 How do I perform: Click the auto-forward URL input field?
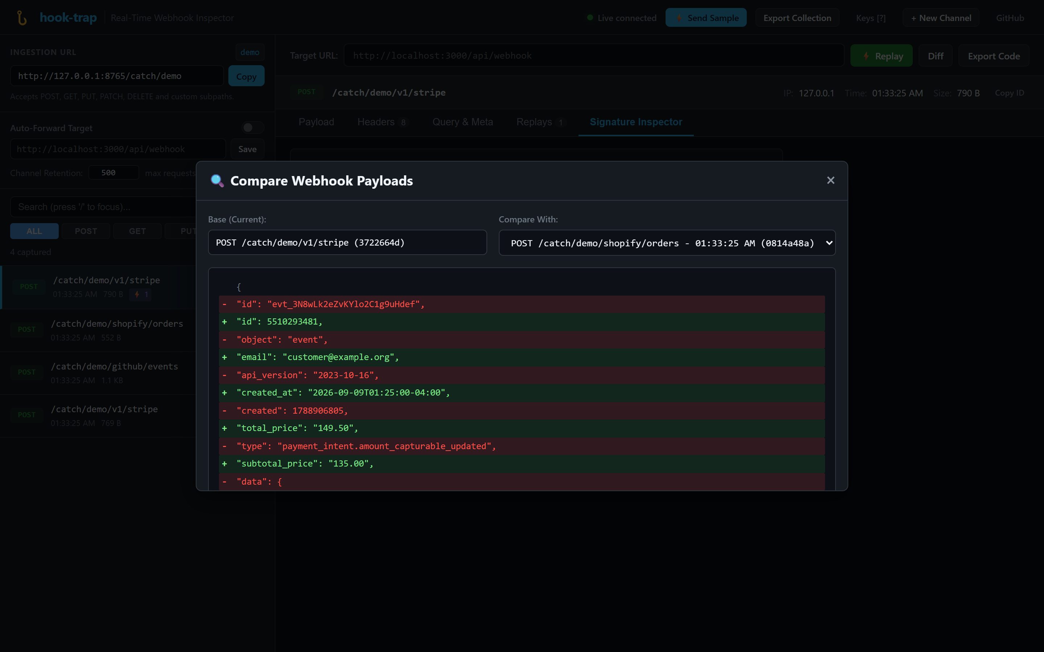118,149
